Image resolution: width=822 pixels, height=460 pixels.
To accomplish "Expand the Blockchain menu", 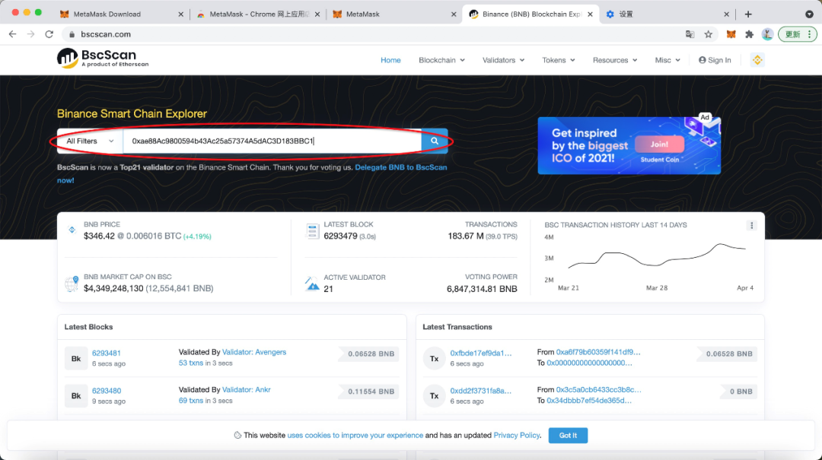I will 441,60.
